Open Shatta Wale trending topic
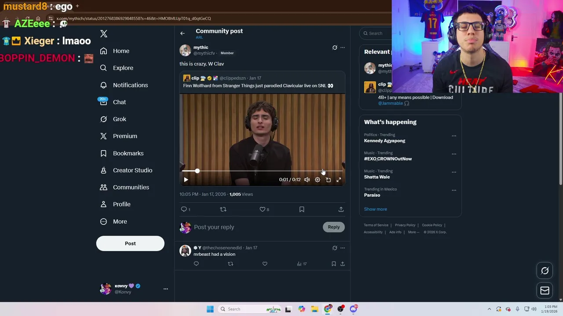563x316 pixels. tap(377, 177)
